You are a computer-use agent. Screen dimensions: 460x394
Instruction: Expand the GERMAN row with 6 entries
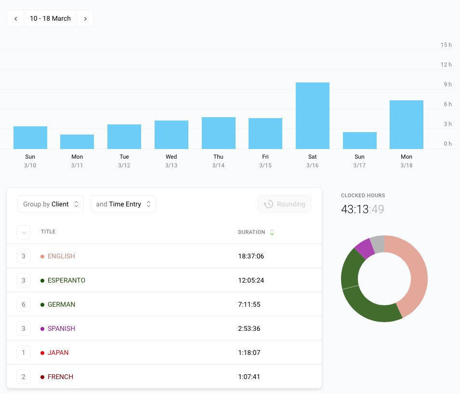pos(24,304)
